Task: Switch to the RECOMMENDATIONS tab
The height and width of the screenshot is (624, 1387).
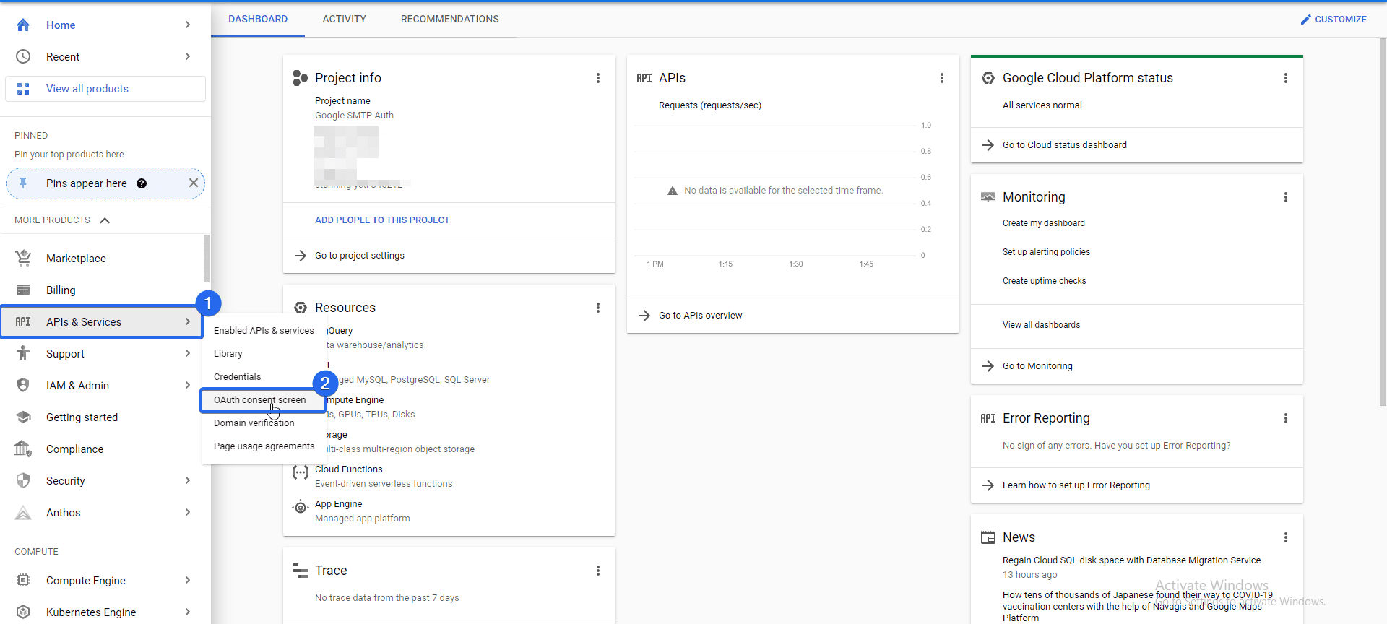Action: click(450, 19)
